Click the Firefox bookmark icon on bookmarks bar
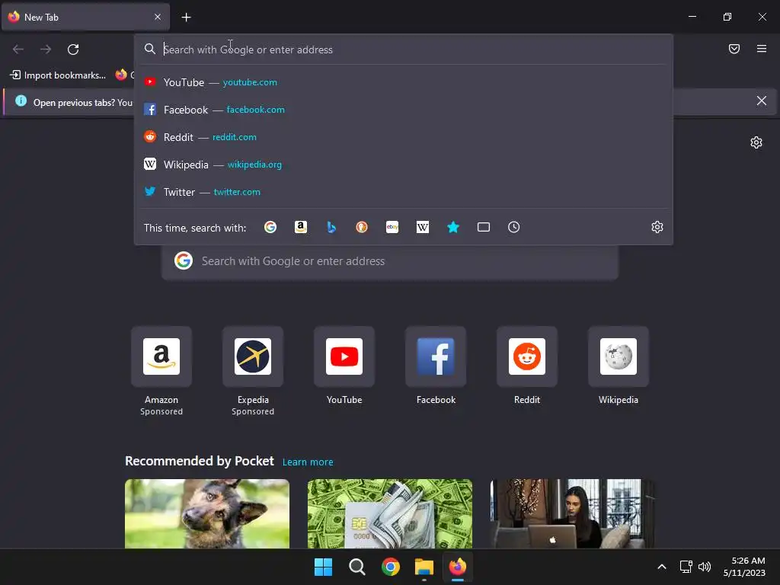This screenshot has width=780, height=585. coord(121,75)
